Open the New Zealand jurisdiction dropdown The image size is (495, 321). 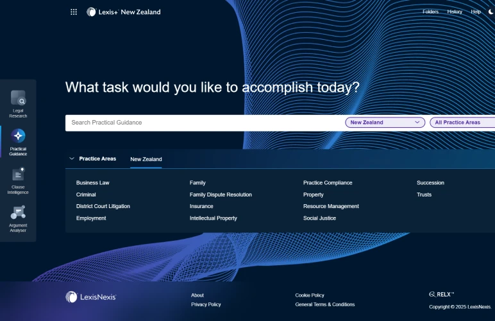coord(385,122)
